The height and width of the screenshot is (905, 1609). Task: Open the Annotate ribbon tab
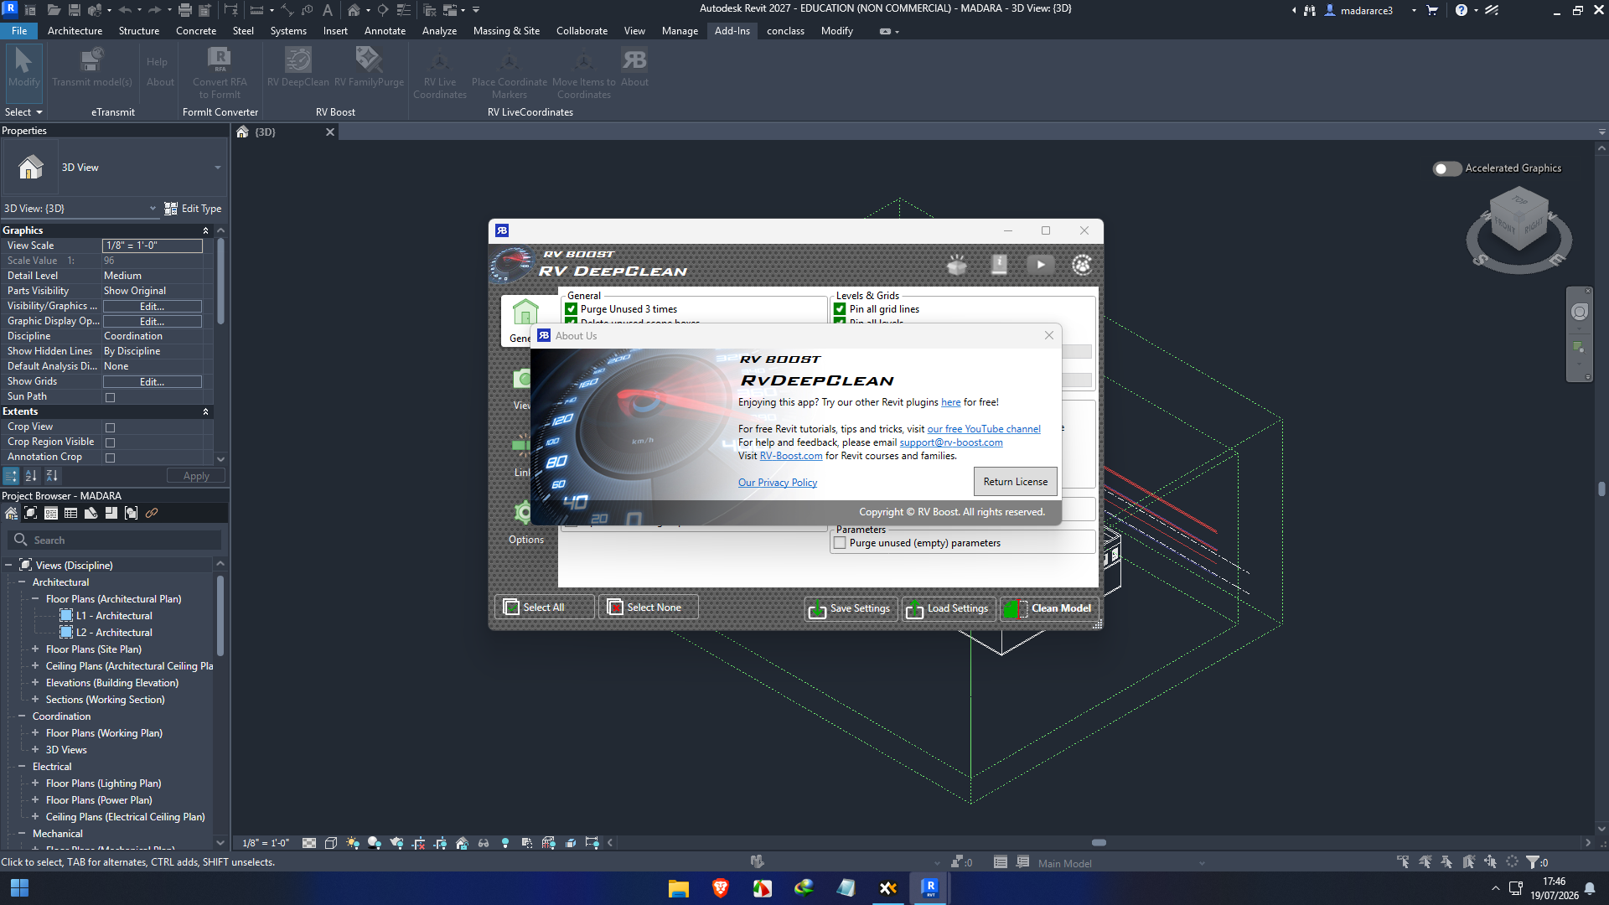(385, 31)
